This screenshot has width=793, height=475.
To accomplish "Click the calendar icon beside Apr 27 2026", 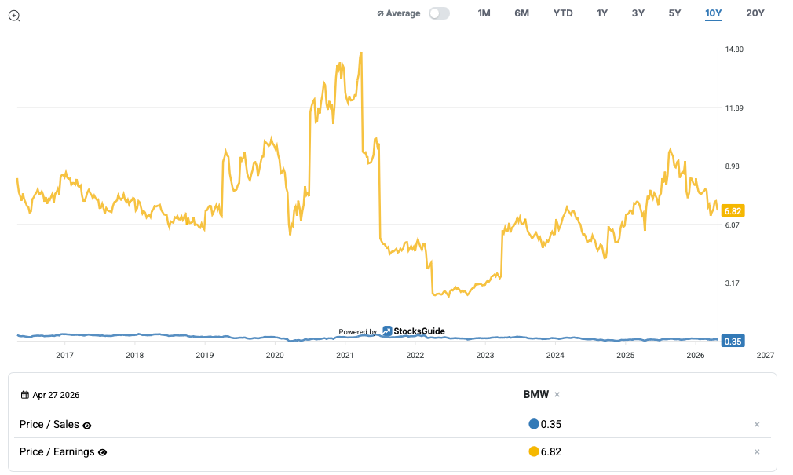I will point(25,395).
